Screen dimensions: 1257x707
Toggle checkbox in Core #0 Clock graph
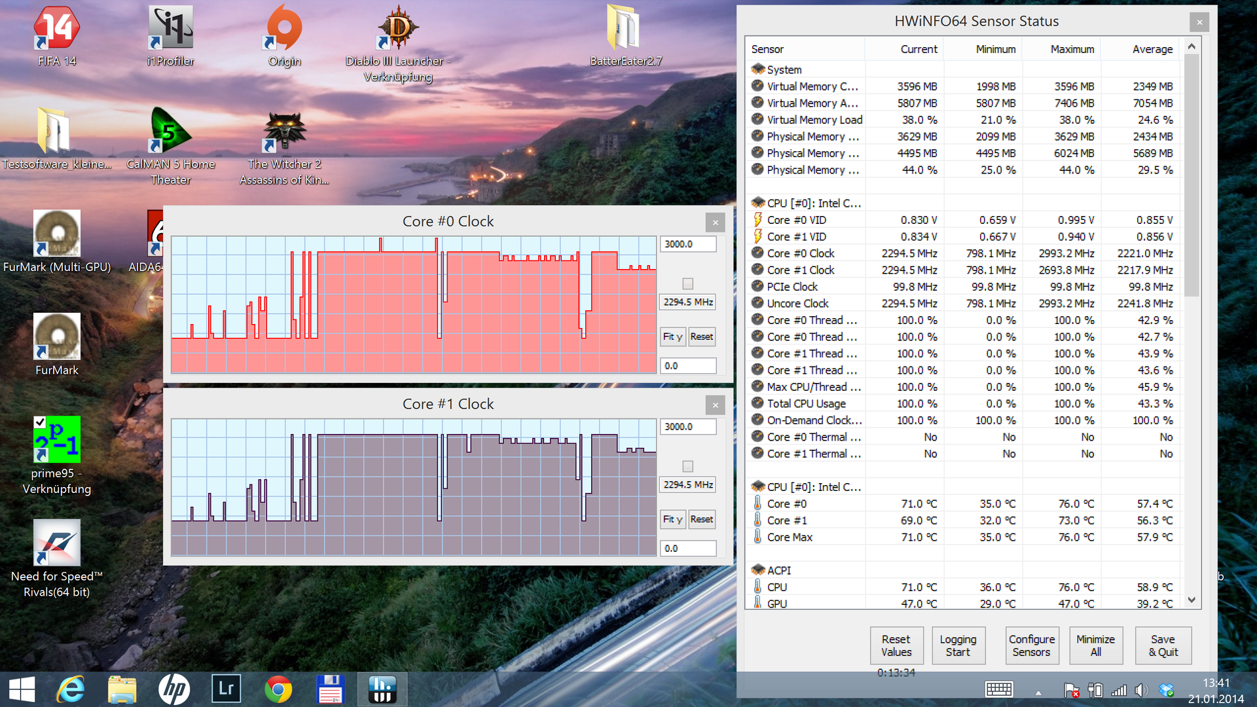[x=687, y=283]
